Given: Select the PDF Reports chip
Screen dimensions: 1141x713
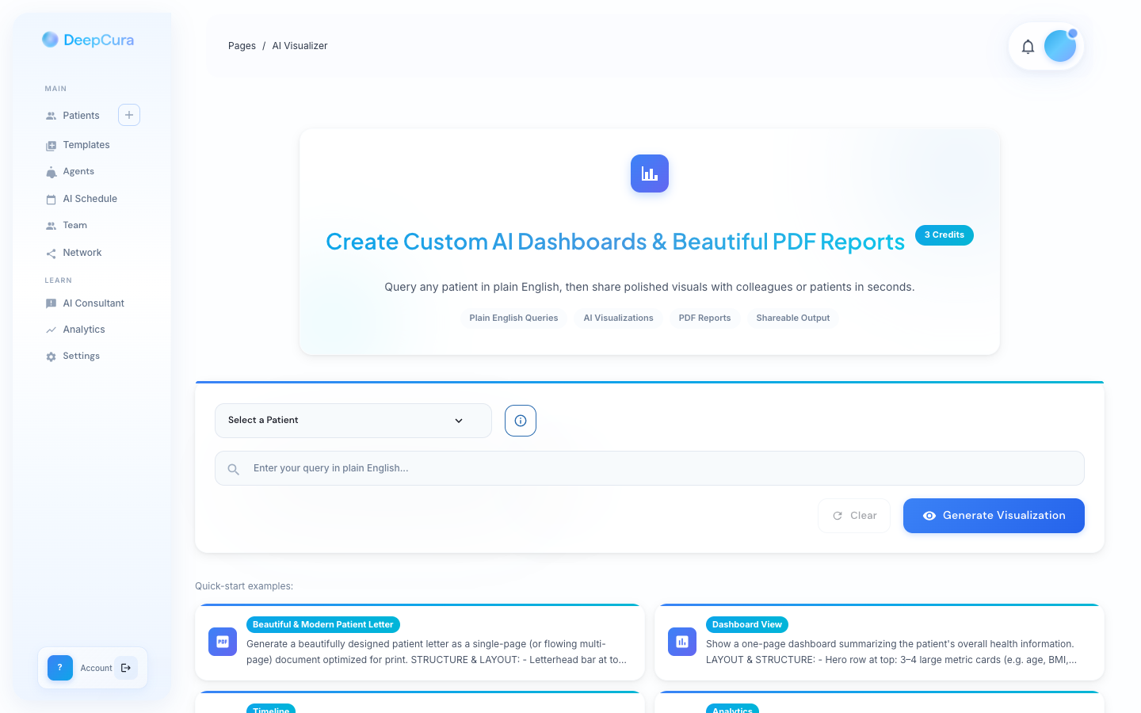Looking at the screenshot, I should click(x=704, y=318).
